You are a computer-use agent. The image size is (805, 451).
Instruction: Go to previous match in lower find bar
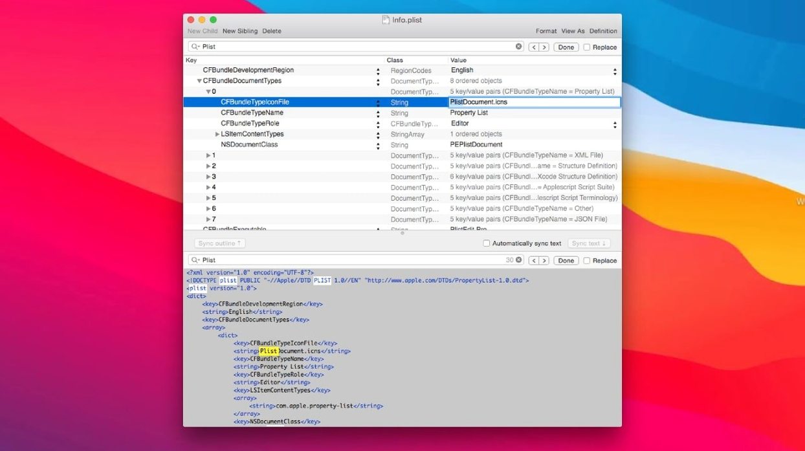coord(534,261)
